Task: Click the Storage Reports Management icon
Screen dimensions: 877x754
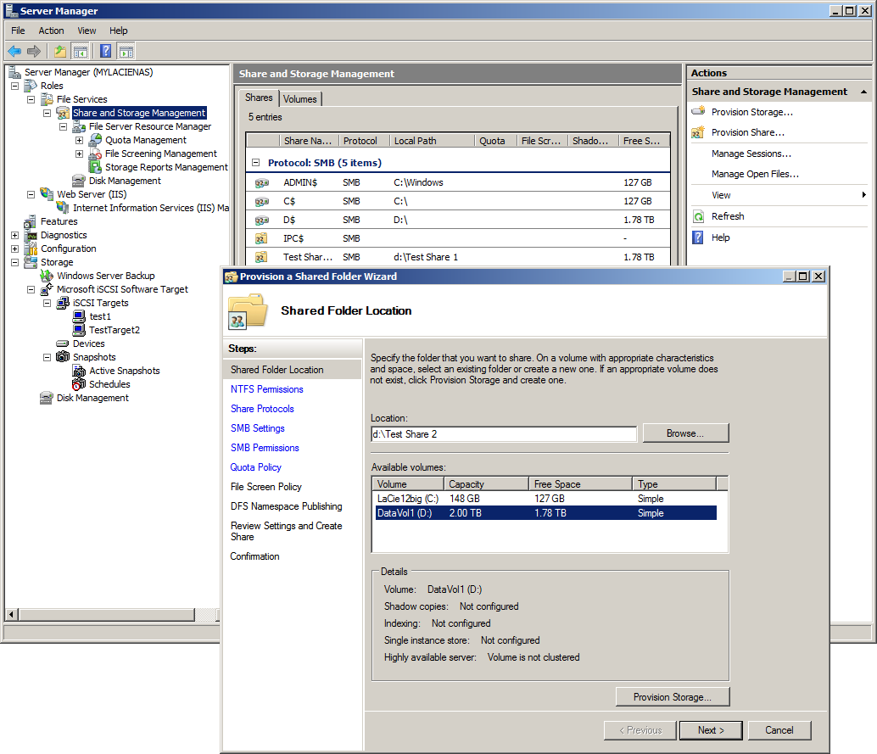Action: tap(95, 167)
